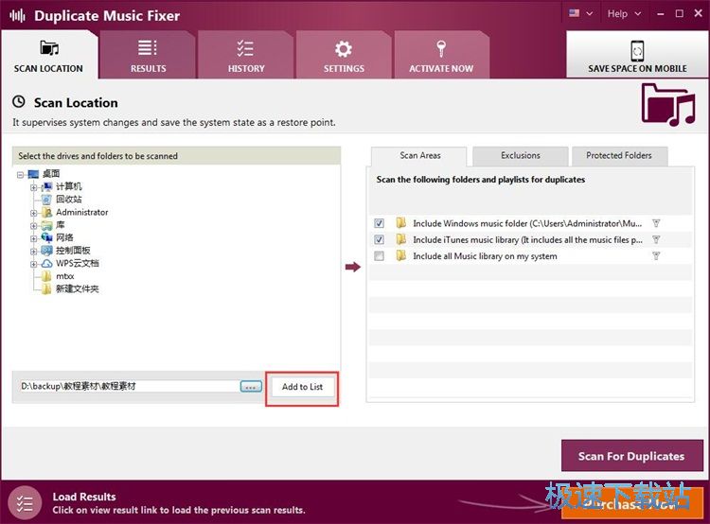Select the 新建文件夹 folder in tree
Screen dimensions: 710x524
click(77, 288)
